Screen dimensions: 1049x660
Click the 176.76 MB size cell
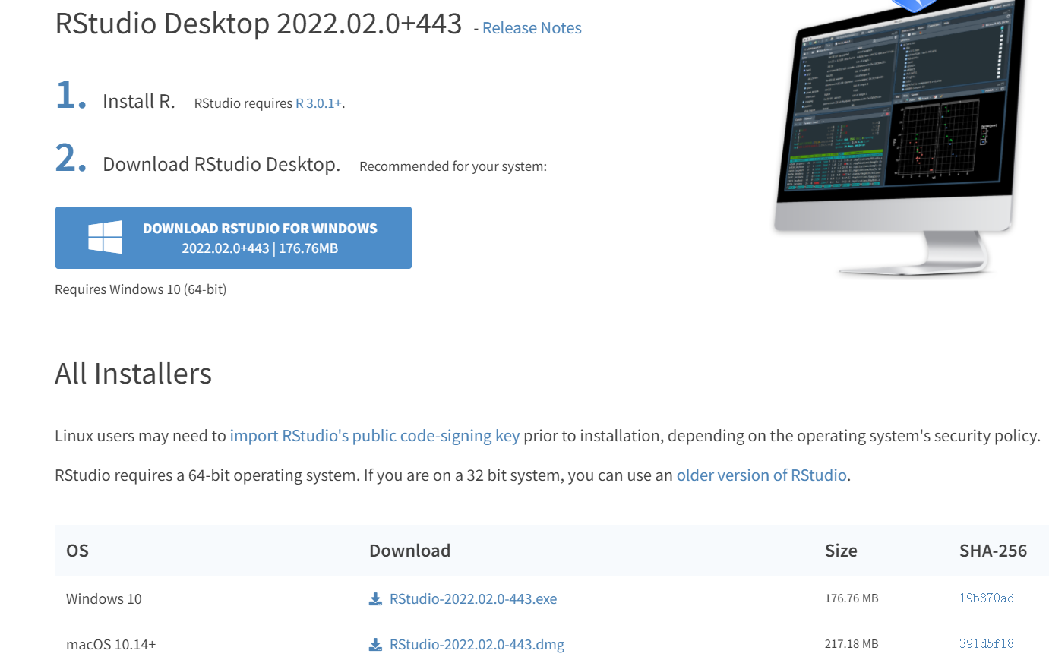(852, 598)
